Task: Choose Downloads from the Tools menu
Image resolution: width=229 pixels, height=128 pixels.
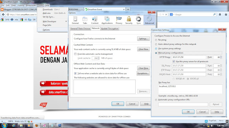Action: point(48,10)
